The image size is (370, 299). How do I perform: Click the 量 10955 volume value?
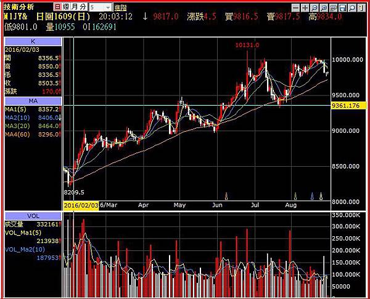[60, 27]
